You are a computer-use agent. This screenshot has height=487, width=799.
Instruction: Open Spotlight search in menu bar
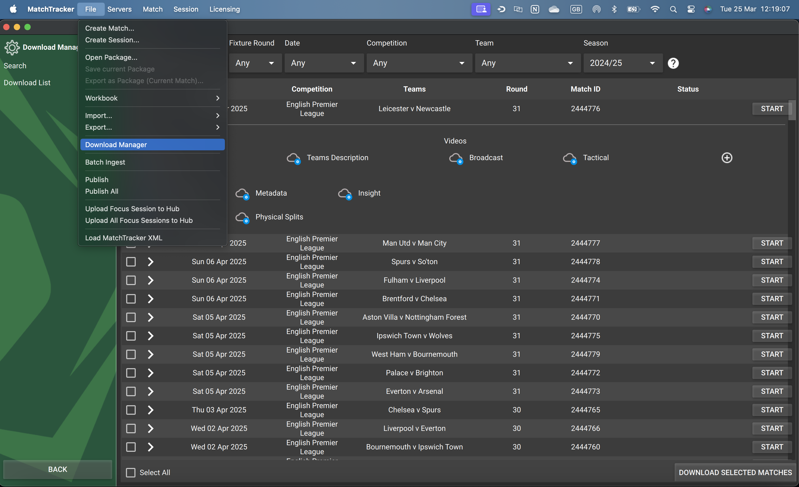[x=673, y=9]
